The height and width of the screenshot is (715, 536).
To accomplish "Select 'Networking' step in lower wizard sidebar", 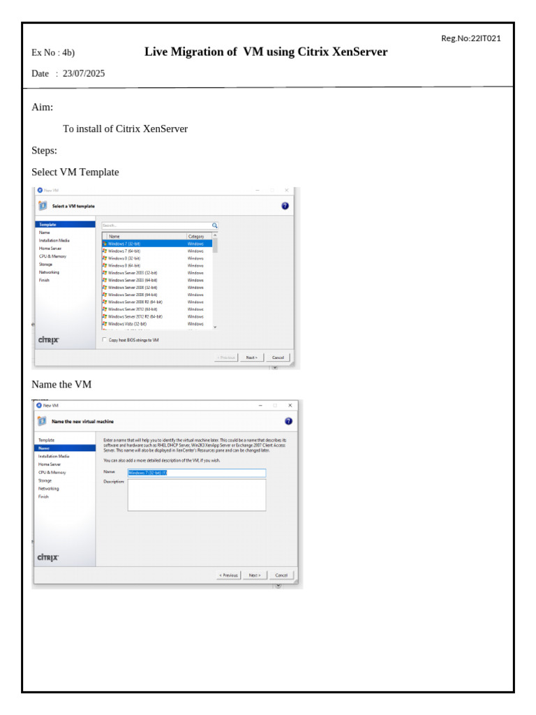I will coord(48,489).
